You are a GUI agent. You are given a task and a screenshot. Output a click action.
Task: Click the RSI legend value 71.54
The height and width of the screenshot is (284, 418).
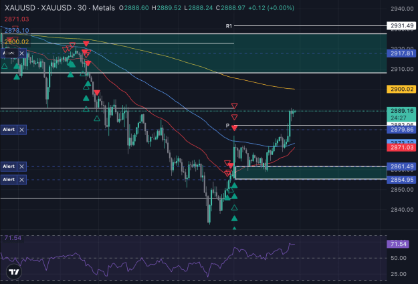[x=13, y=238]
